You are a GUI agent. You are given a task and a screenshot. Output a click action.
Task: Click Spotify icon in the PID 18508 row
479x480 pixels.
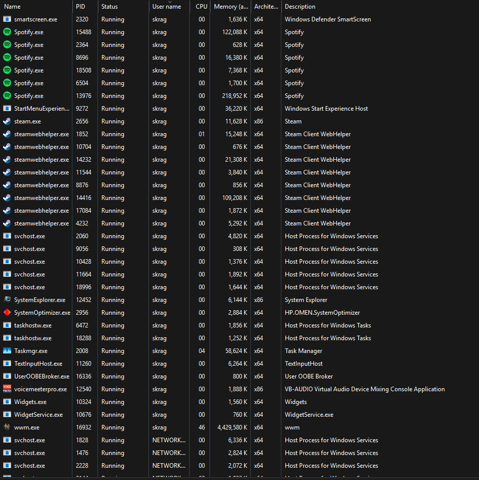(7, 70)
